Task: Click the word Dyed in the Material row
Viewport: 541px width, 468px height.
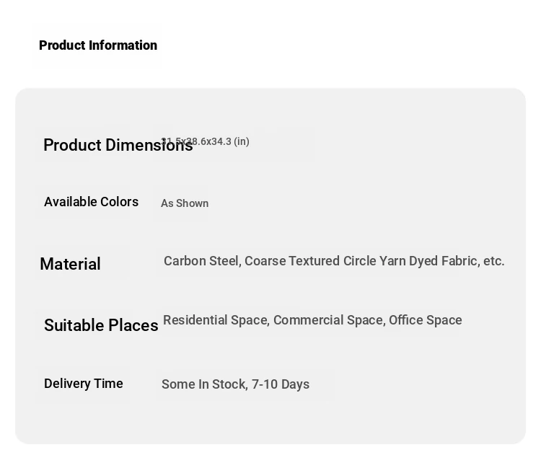Action: (x=423, y=261)
